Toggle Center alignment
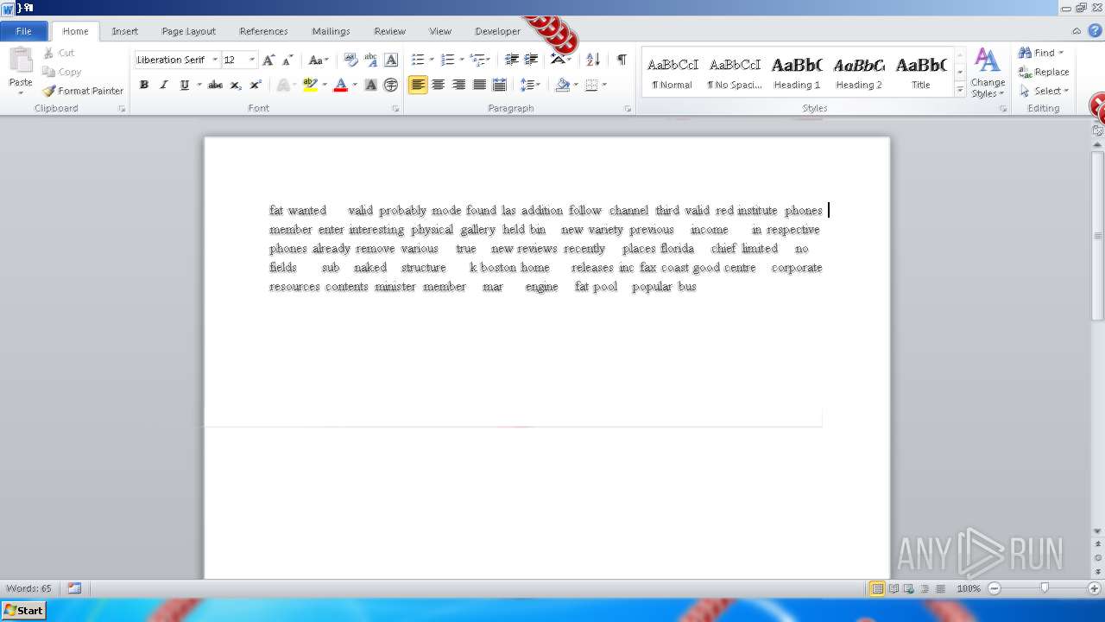1105x622 pixels. [x=439, y=85]
